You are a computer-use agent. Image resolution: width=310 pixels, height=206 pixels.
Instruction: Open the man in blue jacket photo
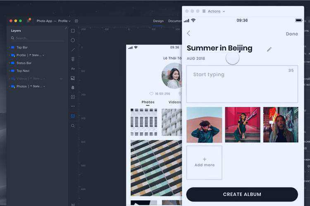coord(204,125)
